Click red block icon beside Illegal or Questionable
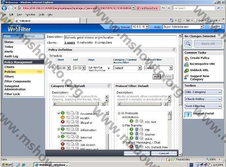The height and width of the screenshot is (167, 226). (x=63, y=122)
